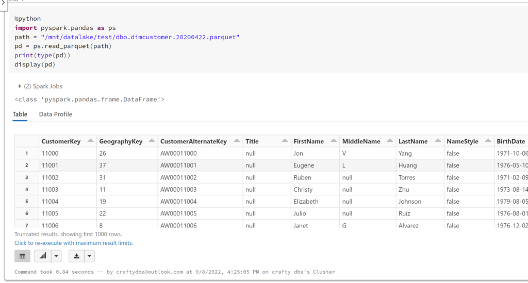528x283 pixels.
Task: Sort by the FirstName column arrow
Action: 334,141
